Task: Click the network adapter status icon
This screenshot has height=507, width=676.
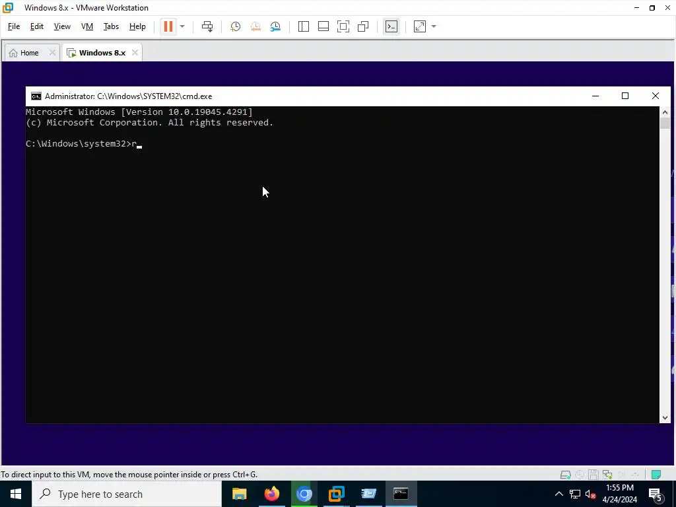Action: pos(607,475)
